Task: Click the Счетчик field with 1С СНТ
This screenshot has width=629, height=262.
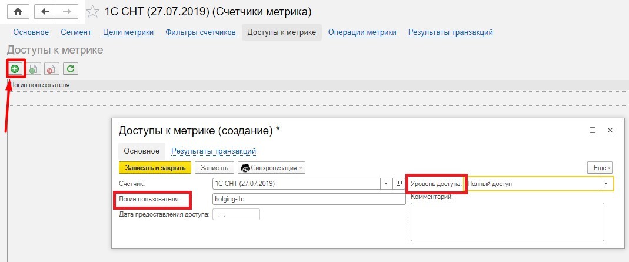Action: pyautogui.click(x=297, y=184)
